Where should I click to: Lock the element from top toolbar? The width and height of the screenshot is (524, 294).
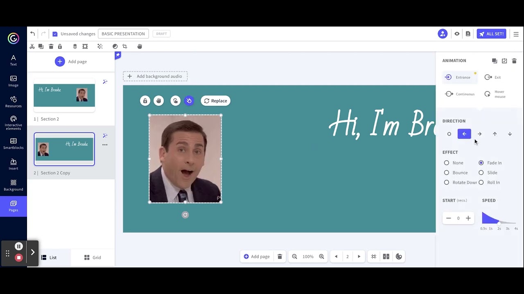pos(60,47)
